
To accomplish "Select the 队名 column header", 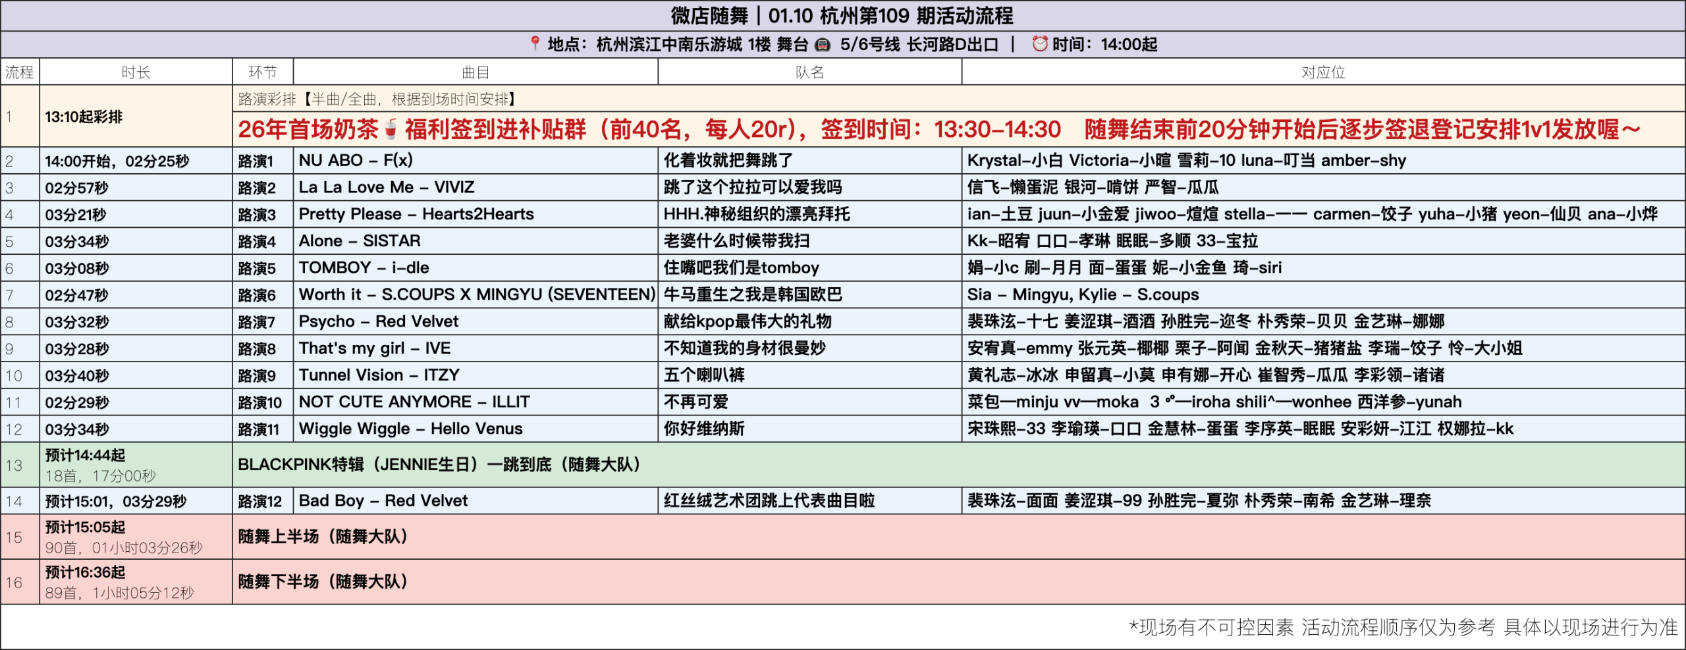I will pos(809,72).
